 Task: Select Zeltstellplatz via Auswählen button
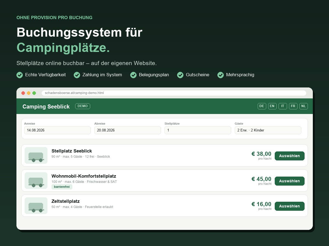pos(290,206)
